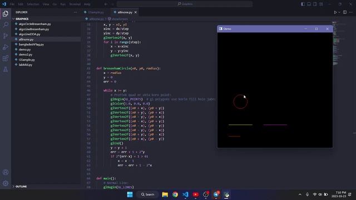Open the Manage gear icon

[x=6, y=183]
